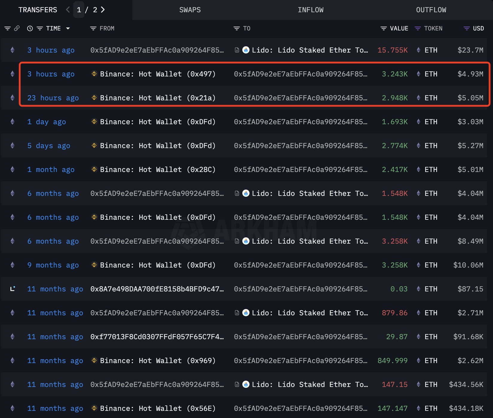The image size is (493, 418).
Task: Click the $5.27M USD amount
Action: [x=470, y=146]
